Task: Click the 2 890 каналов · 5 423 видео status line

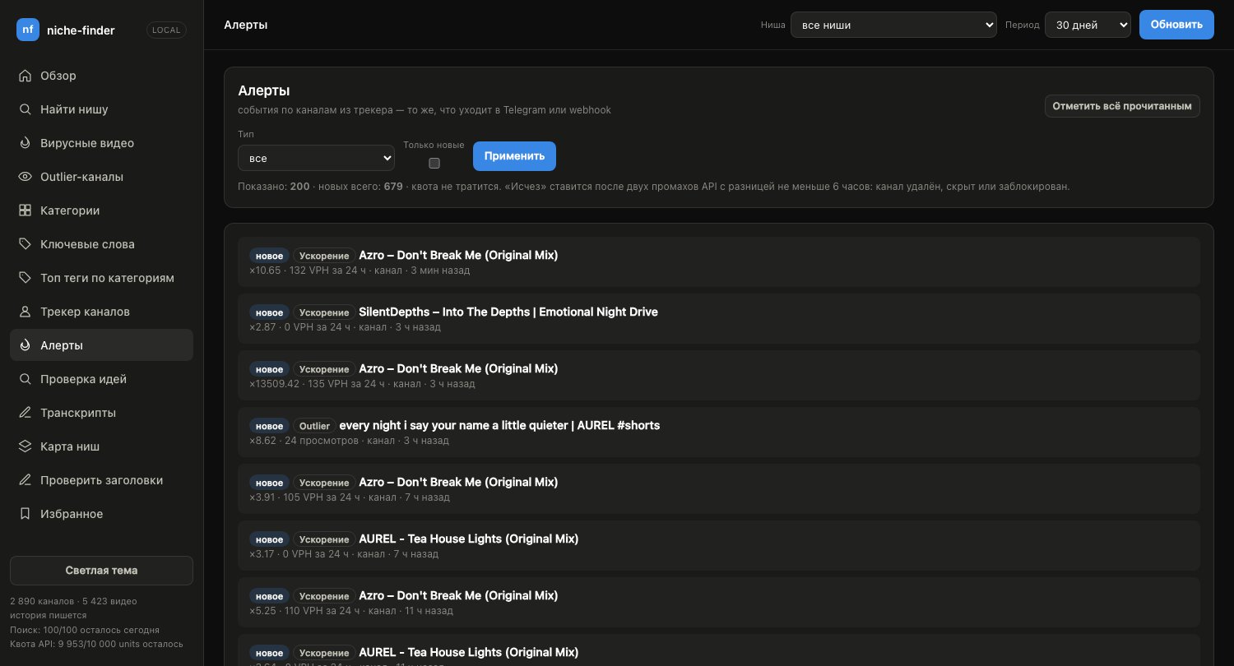Action: point(73,602)
